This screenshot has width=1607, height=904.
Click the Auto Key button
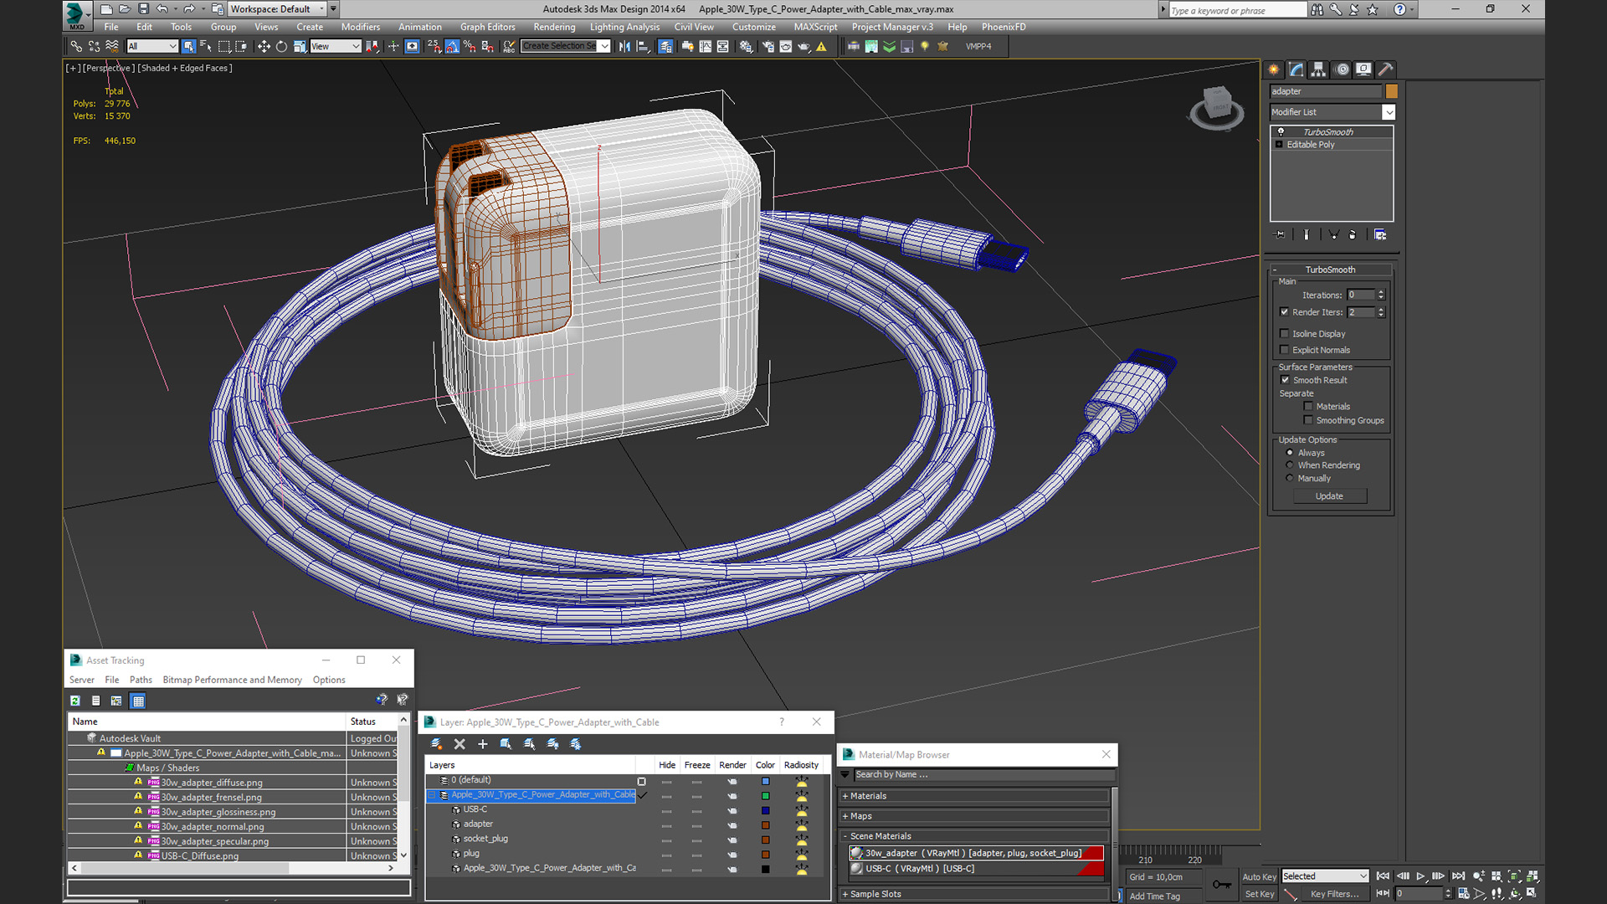[x=1259, y=876]
